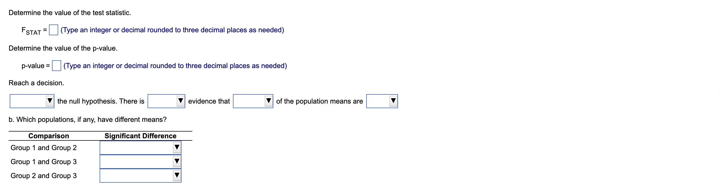Click the triangle icon in the rightmost decision dropdown
This screenshot has height=191, width=719.
click(393, 101)
